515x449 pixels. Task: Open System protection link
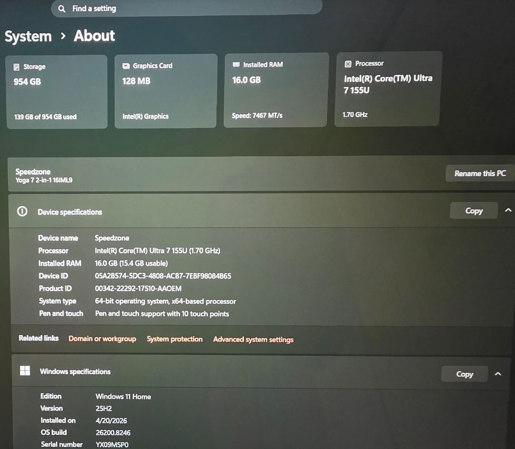175,339
